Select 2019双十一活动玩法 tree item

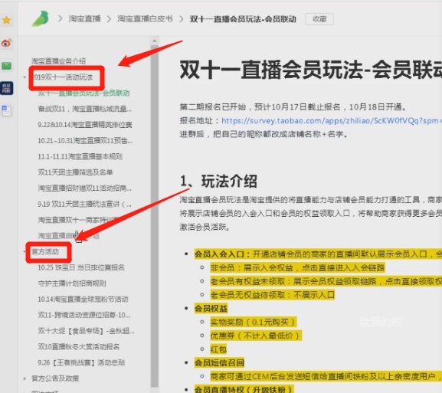coord(63,77)
